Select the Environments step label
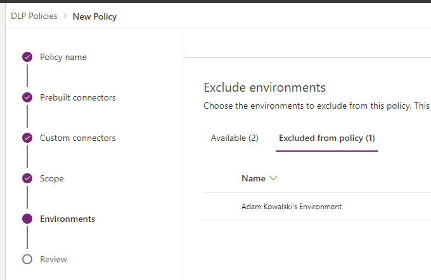Image resolution: width=431 pixels, height=280 pixels. coord(67,219)
